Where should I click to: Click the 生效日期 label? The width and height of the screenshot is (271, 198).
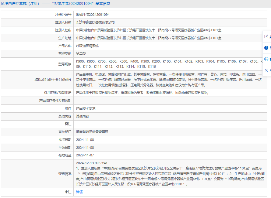65,148
